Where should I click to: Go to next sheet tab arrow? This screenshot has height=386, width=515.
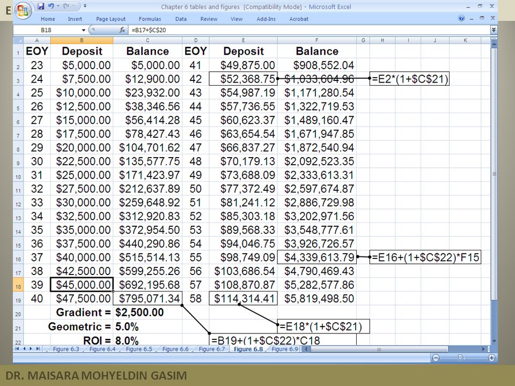31,349
